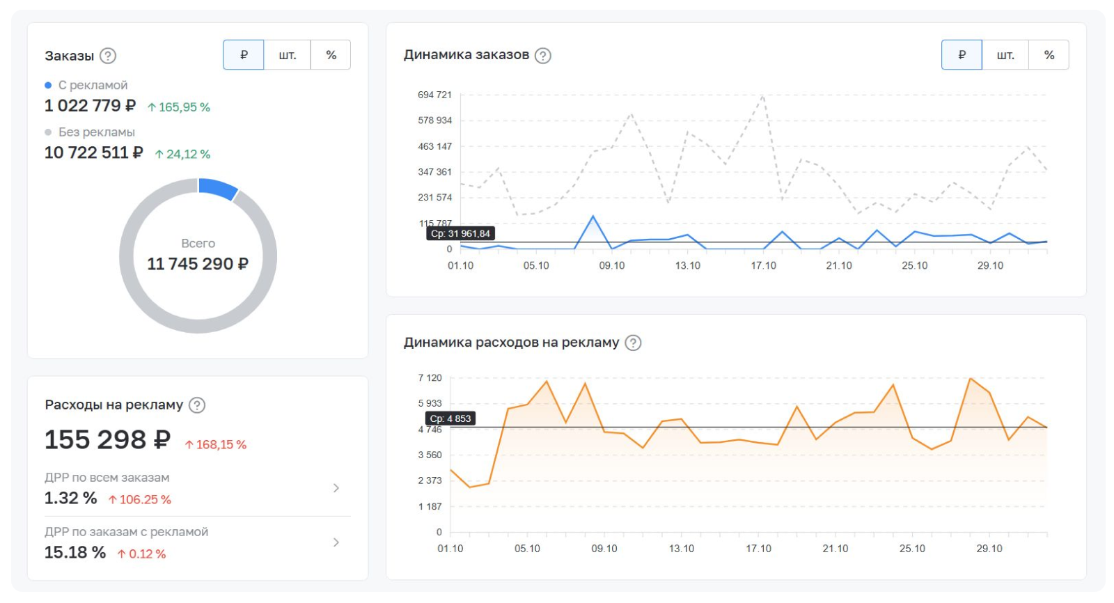Click help icon beside Динамика расходов на рекламу

(633, 343)
